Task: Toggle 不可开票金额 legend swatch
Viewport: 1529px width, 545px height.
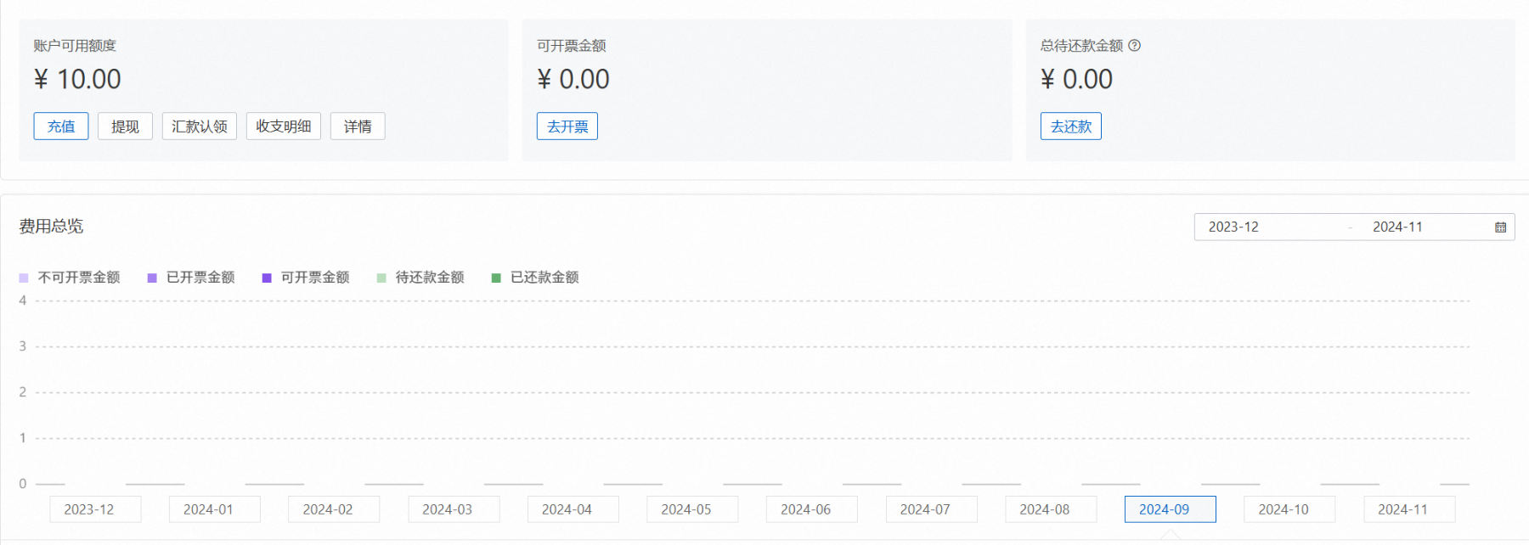Action: click(x=24, y=278)
